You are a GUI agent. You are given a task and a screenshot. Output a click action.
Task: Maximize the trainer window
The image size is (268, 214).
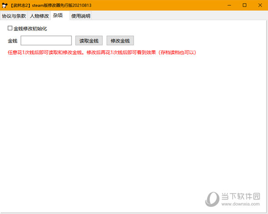(245, 5)
